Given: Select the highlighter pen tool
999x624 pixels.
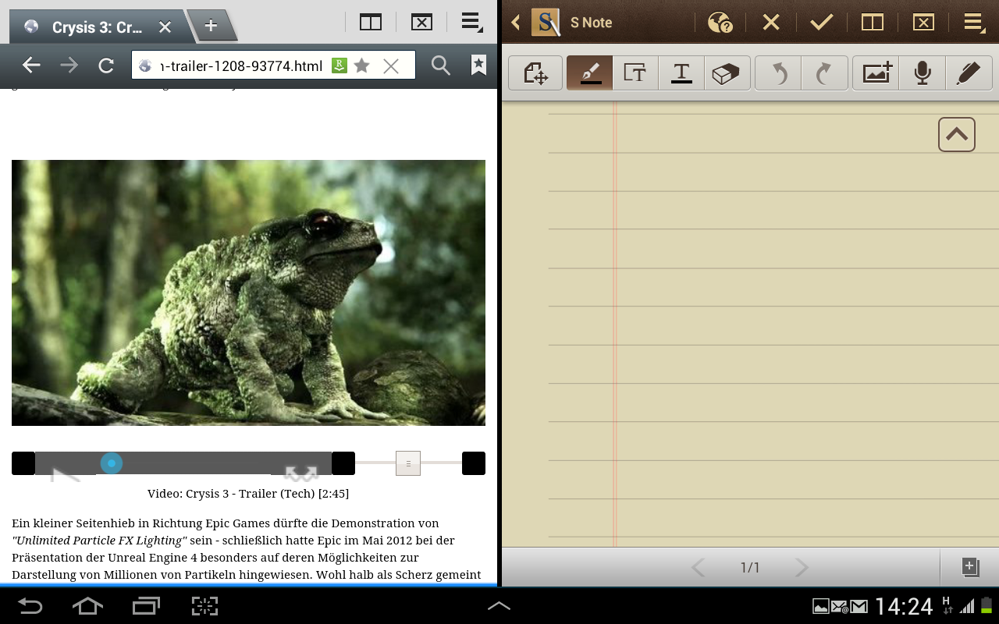Looking at the screenshot, I should (x=969, y=73).
